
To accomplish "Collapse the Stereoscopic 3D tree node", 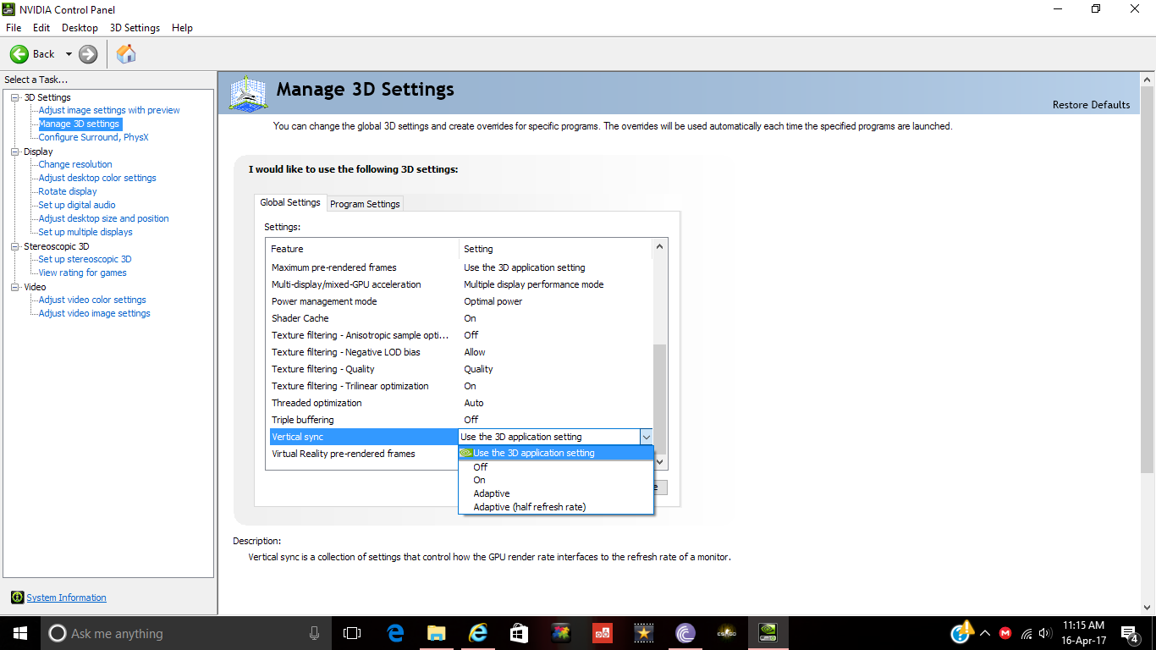I will click(x=14, y=246).
